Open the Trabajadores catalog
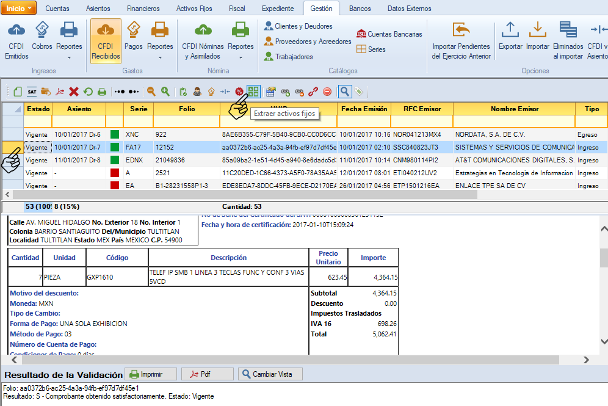608x406 pixels. (x=288, y=57)
